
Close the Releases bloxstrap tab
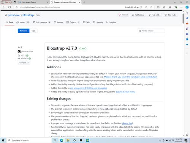(x=79, y=2)
